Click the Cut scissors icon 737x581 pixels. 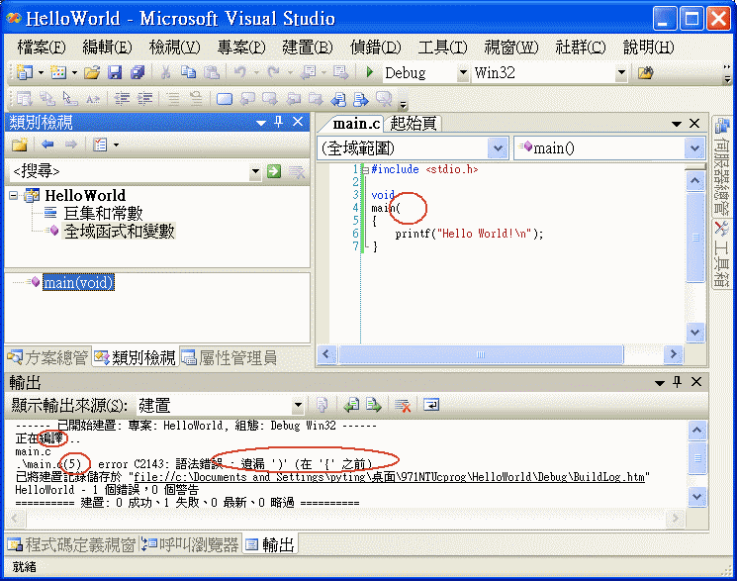165,72
